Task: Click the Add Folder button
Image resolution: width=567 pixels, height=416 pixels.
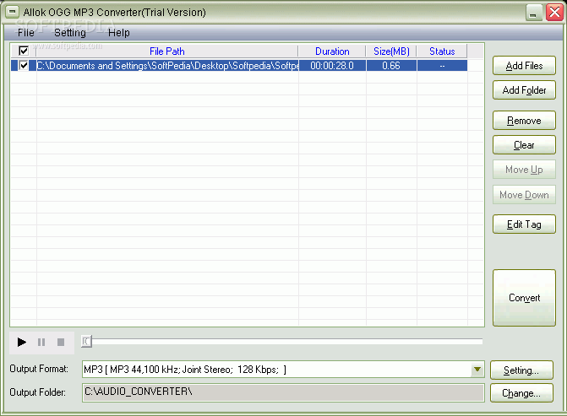Action: pos(524,90)
